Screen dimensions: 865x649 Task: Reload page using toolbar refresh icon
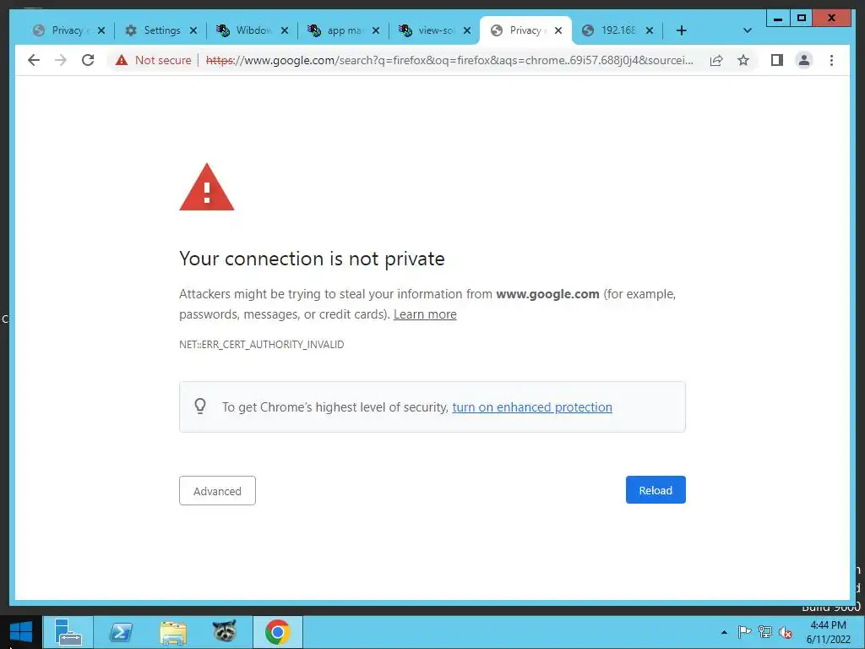88,60
